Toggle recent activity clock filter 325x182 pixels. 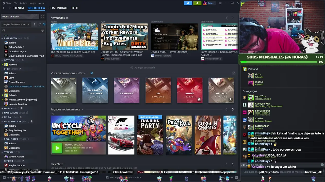click(x=40, y=24)
